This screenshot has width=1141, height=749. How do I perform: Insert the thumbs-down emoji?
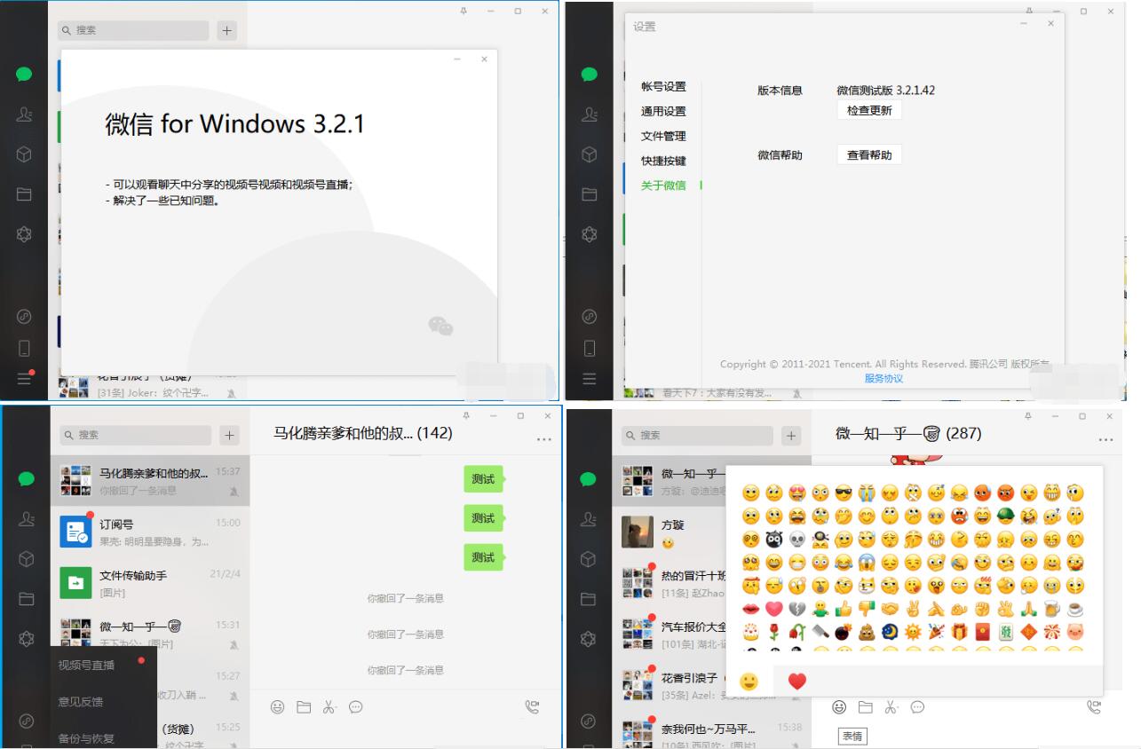click(867, 608)
